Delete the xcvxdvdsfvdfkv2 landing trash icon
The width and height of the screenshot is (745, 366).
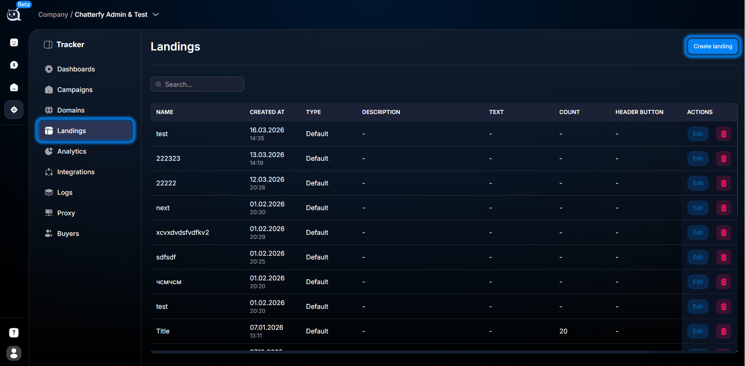[724, 233]
